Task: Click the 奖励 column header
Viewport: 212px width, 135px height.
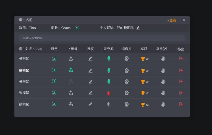Action: pos(144,49)
